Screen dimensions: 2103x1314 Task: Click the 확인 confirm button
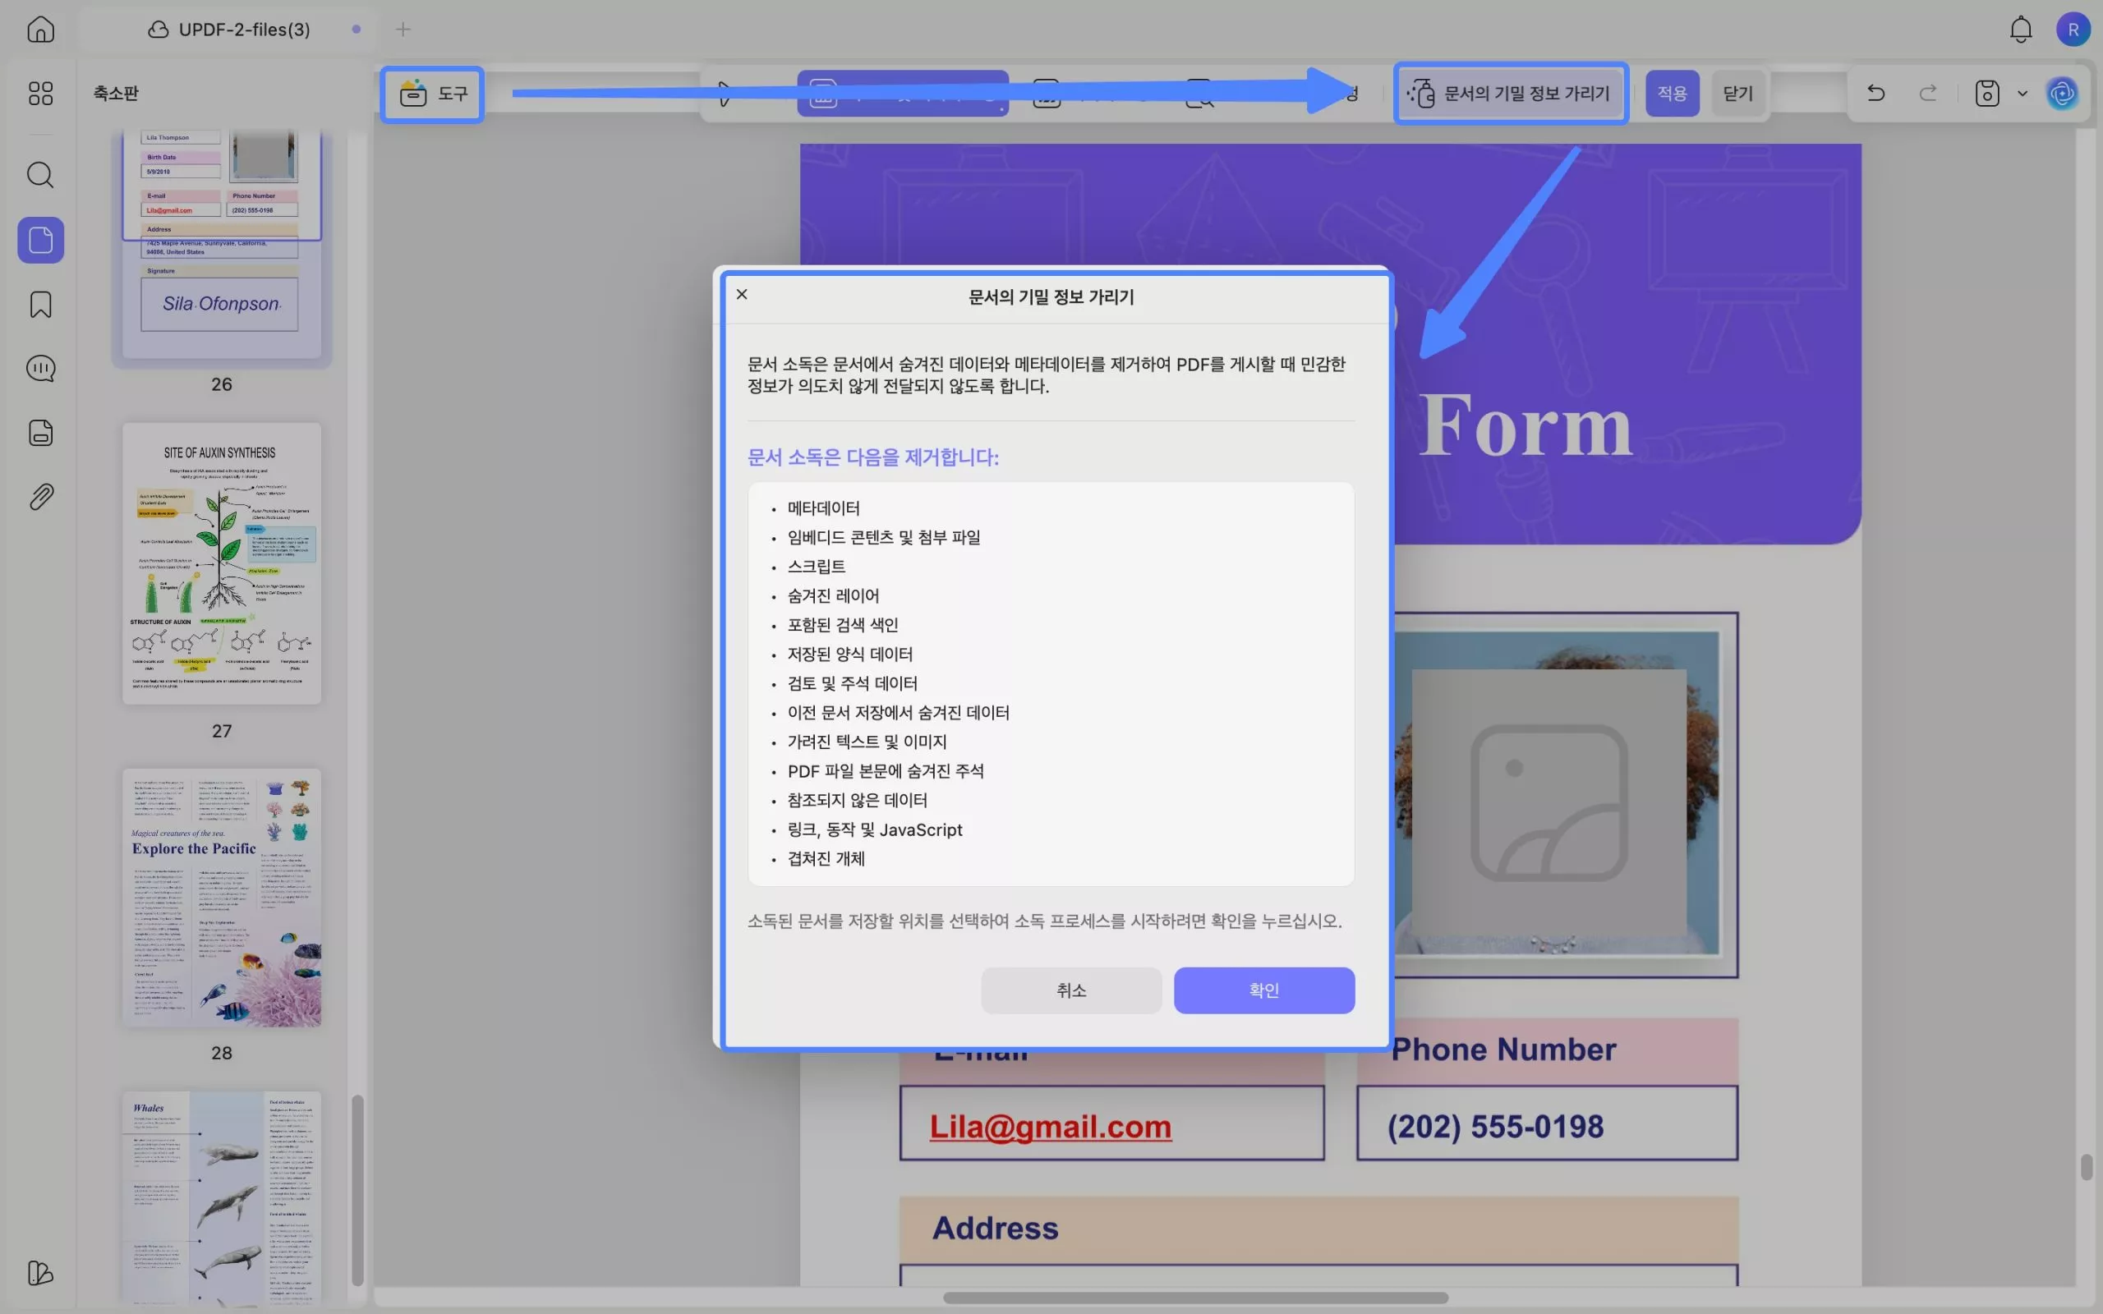[1263, 990]
